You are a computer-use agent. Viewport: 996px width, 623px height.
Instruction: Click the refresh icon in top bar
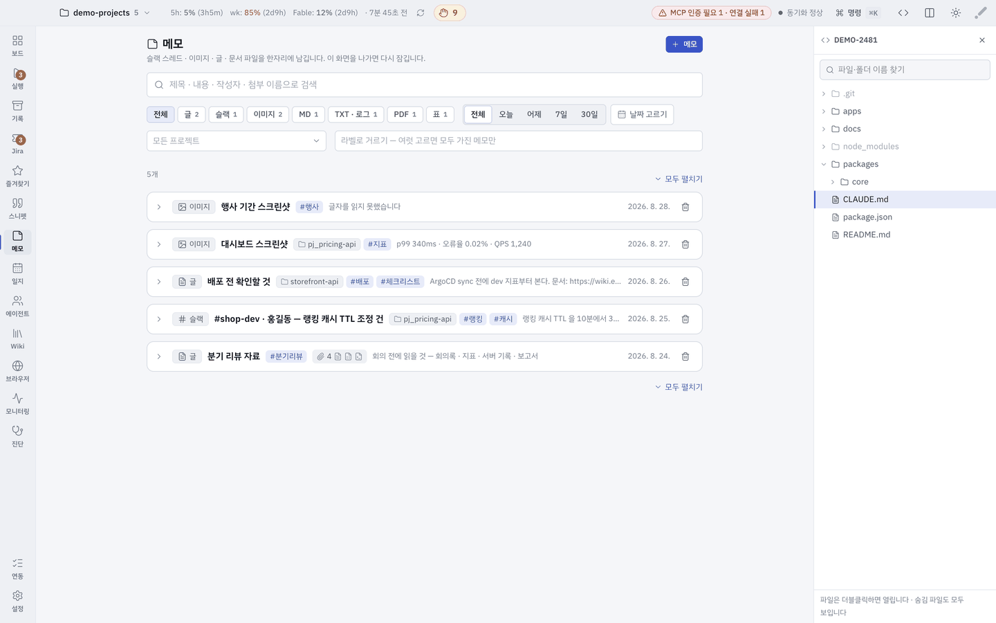(421, 13)
